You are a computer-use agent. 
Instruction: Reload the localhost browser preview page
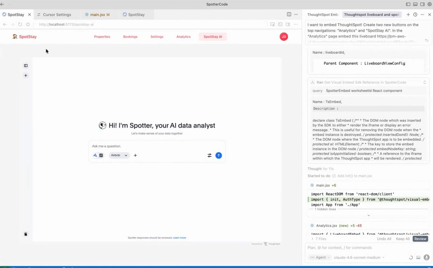[20, 24]
